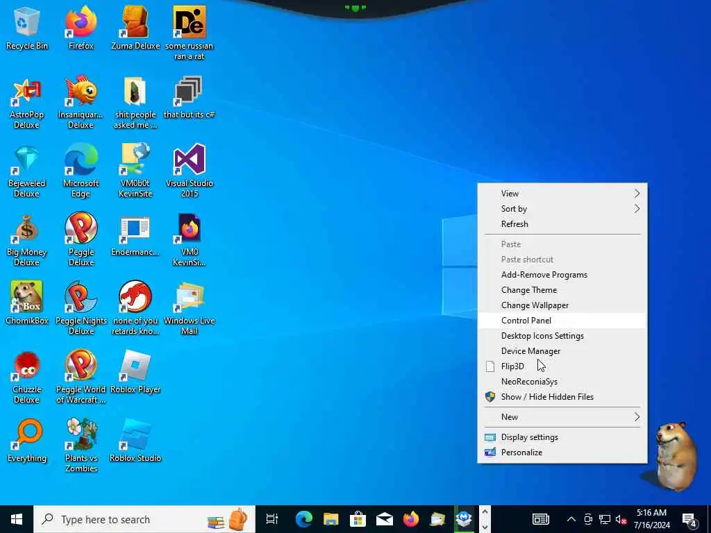This screenshot has height=533, width=711.
Task: Choose Change Theme in context menu
Action: click(562, 290)
